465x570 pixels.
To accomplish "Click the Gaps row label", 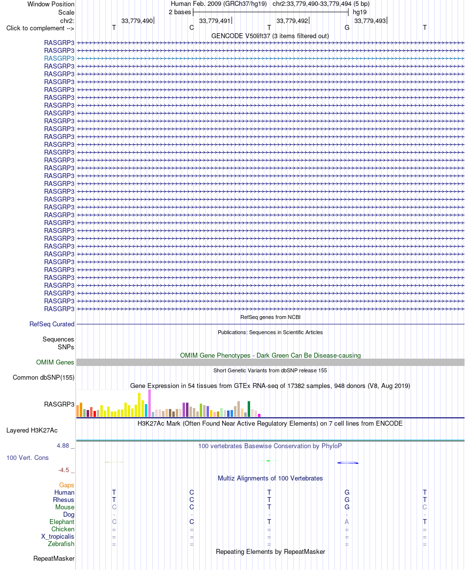I will [67, 485].
